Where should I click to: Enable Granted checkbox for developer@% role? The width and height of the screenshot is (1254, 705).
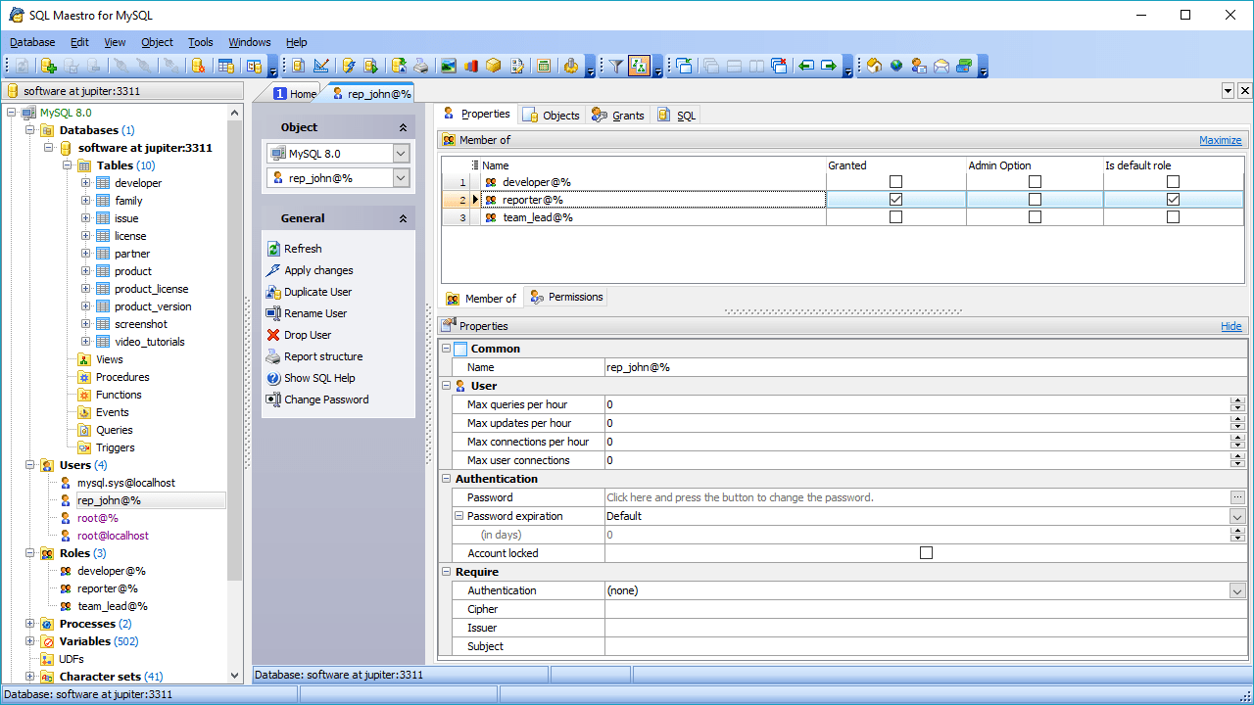(x=895, y=182)
